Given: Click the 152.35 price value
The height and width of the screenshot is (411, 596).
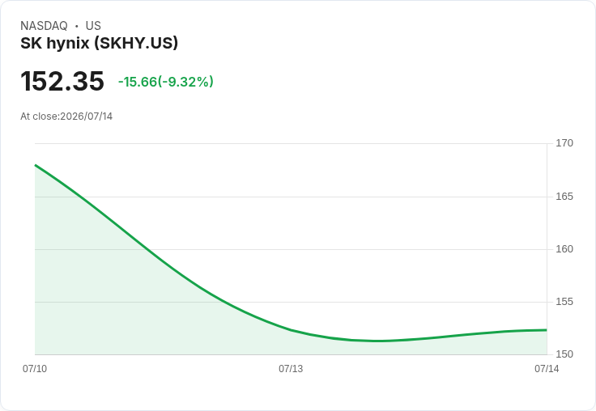Looking at the screenshot, I should 62,81.
